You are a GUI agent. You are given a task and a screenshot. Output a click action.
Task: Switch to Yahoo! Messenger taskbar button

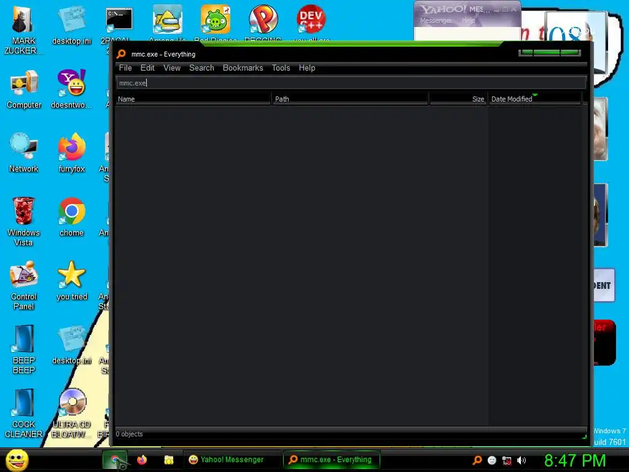tap(232, 460)
